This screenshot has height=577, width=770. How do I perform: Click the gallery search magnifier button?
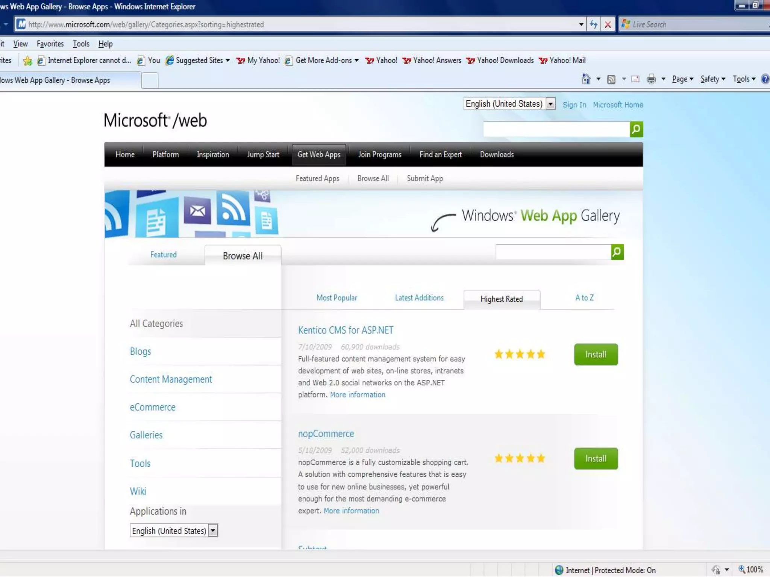617,252
